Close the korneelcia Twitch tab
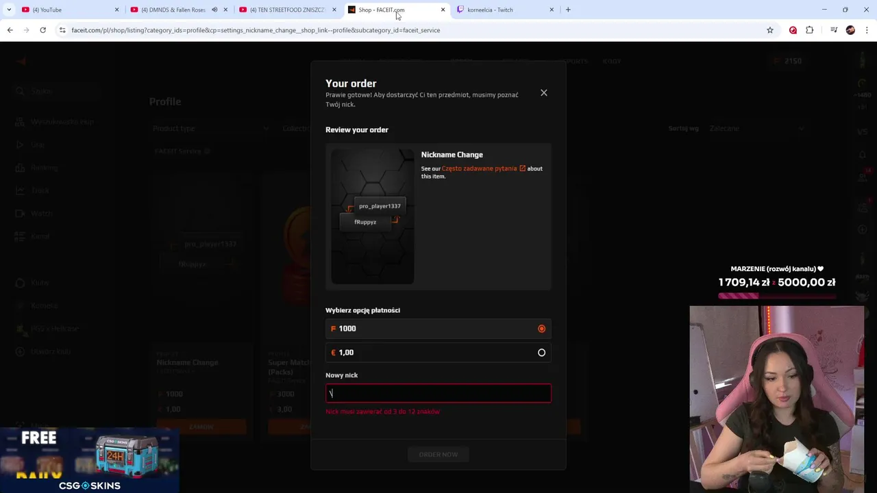Screen dimensions: 877x493 [x=552, y=10]
